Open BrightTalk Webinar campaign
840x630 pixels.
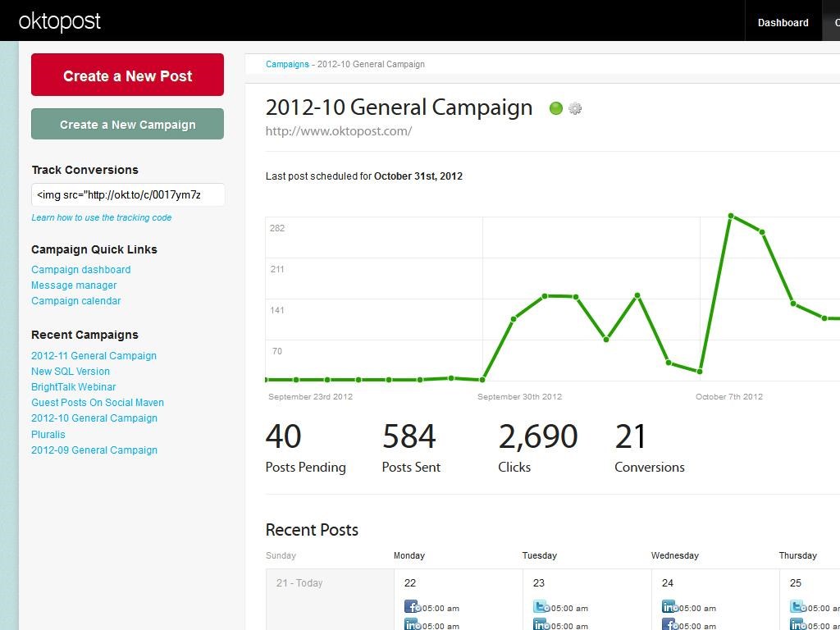(x=73, y=387)
